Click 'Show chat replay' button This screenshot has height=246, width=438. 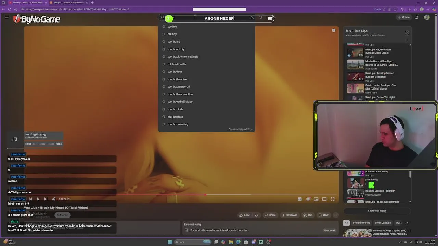[x=377, y=211]
